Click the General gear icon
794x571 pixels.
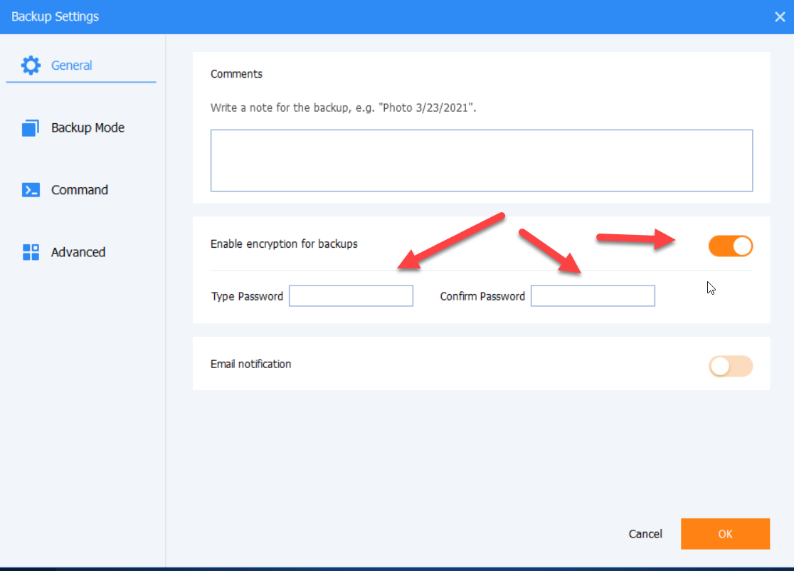(31, 66)
